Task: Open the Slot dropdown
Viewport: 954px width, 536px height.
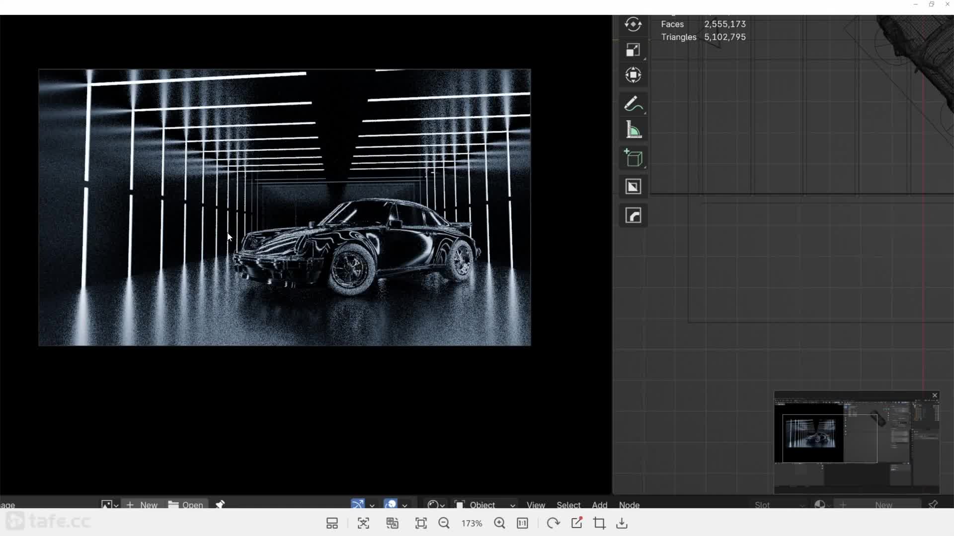Action: pyautogui.click(x=779, y=504)
